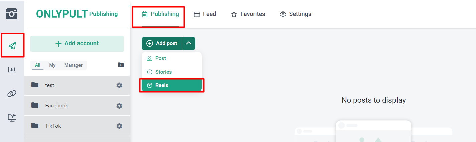Expand the Facebook folder
Image resolution: width=476 pixels, height=142 pixels.
click(x=56, y=106)
